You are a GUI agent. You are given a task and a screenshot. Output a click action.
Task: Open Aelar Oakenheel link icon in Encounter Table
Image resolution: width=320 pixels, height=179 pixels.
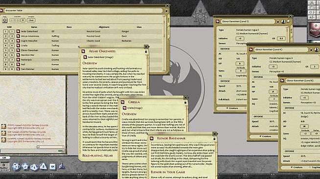click(x=18, y=31)
